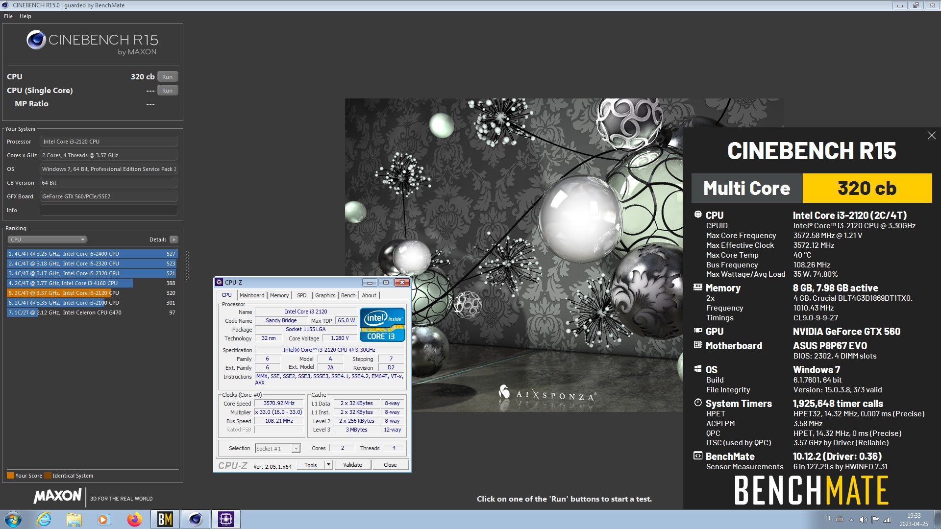Screen dimensions: 941x529
Task: Show hidden tray icons arrow
Action: coord(851,520)
